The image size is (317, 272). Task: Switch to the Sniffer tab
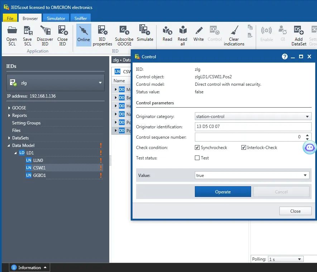[81, 18]
